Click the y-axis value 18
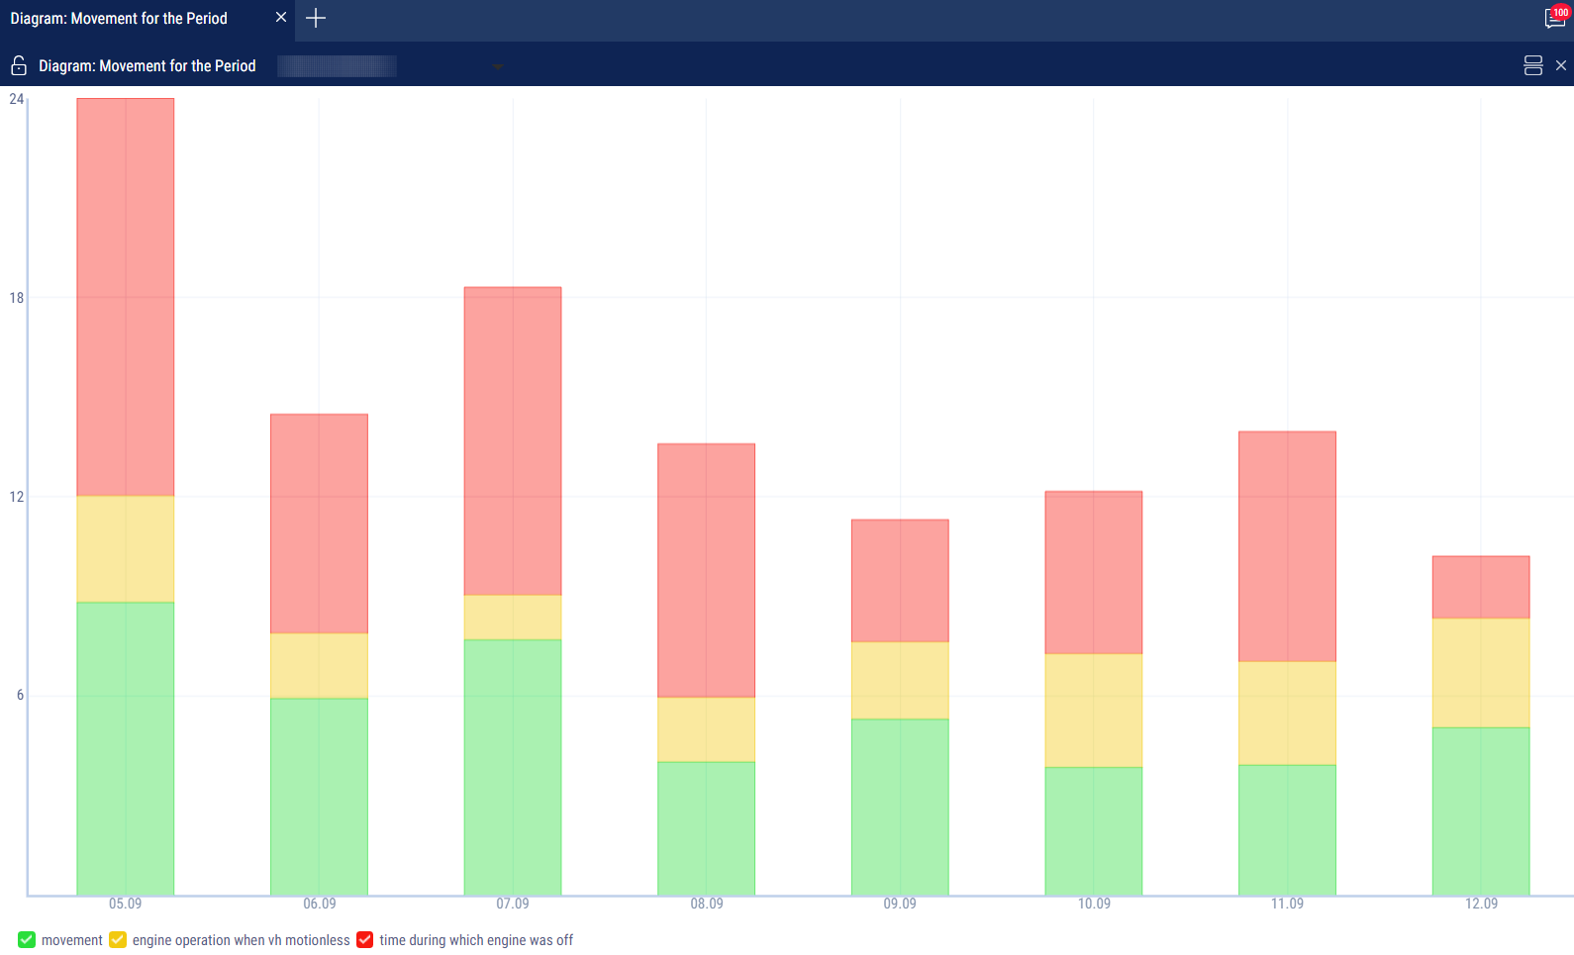The image size is (1574, 955). click(16, 298)
